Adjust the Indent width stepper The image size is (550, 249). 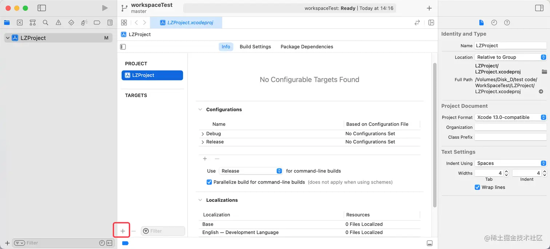pos(544,173)
